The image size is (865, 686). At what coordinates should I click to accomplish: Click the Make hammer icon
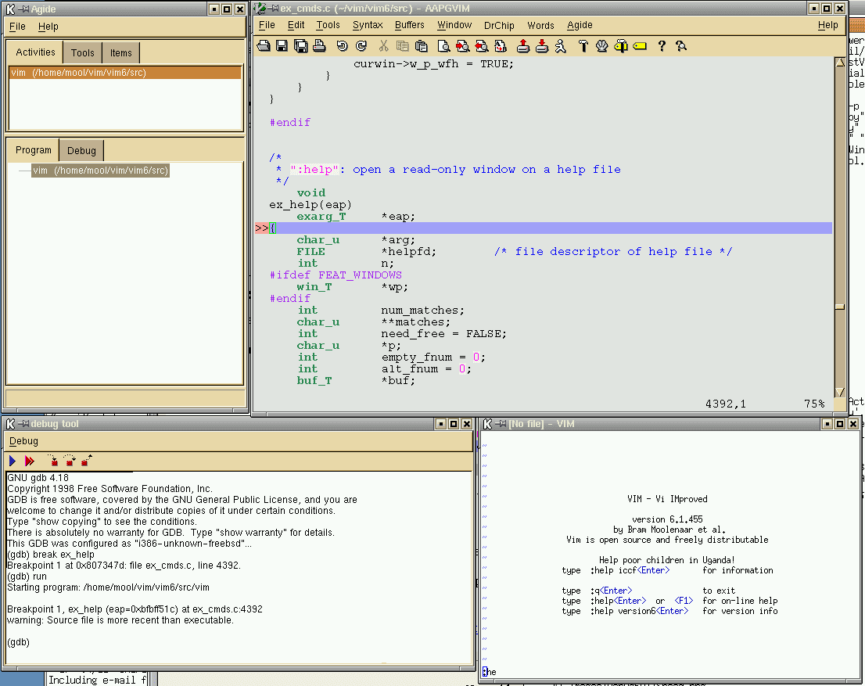click(x=583, y=46)
